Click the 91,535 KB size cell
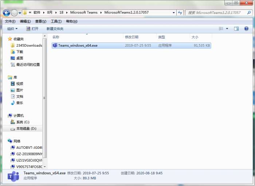Image resolution: width=255 pixels, height=186 pixels. [x=202, y=46]
